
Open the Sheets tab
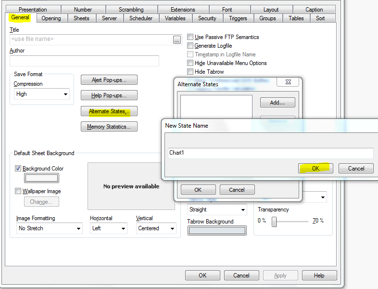(81, 18)
